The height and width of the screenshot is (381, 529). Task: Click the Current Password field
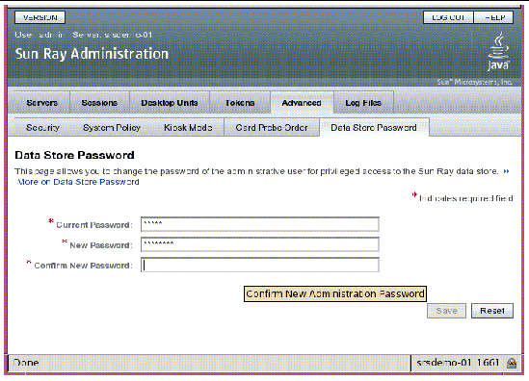pos(260,224)
